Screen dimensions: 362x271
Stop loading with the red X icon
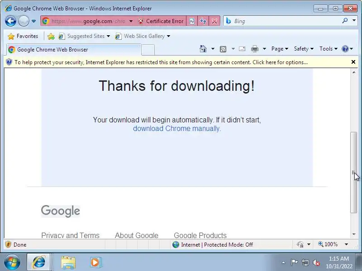pos(214,21)
